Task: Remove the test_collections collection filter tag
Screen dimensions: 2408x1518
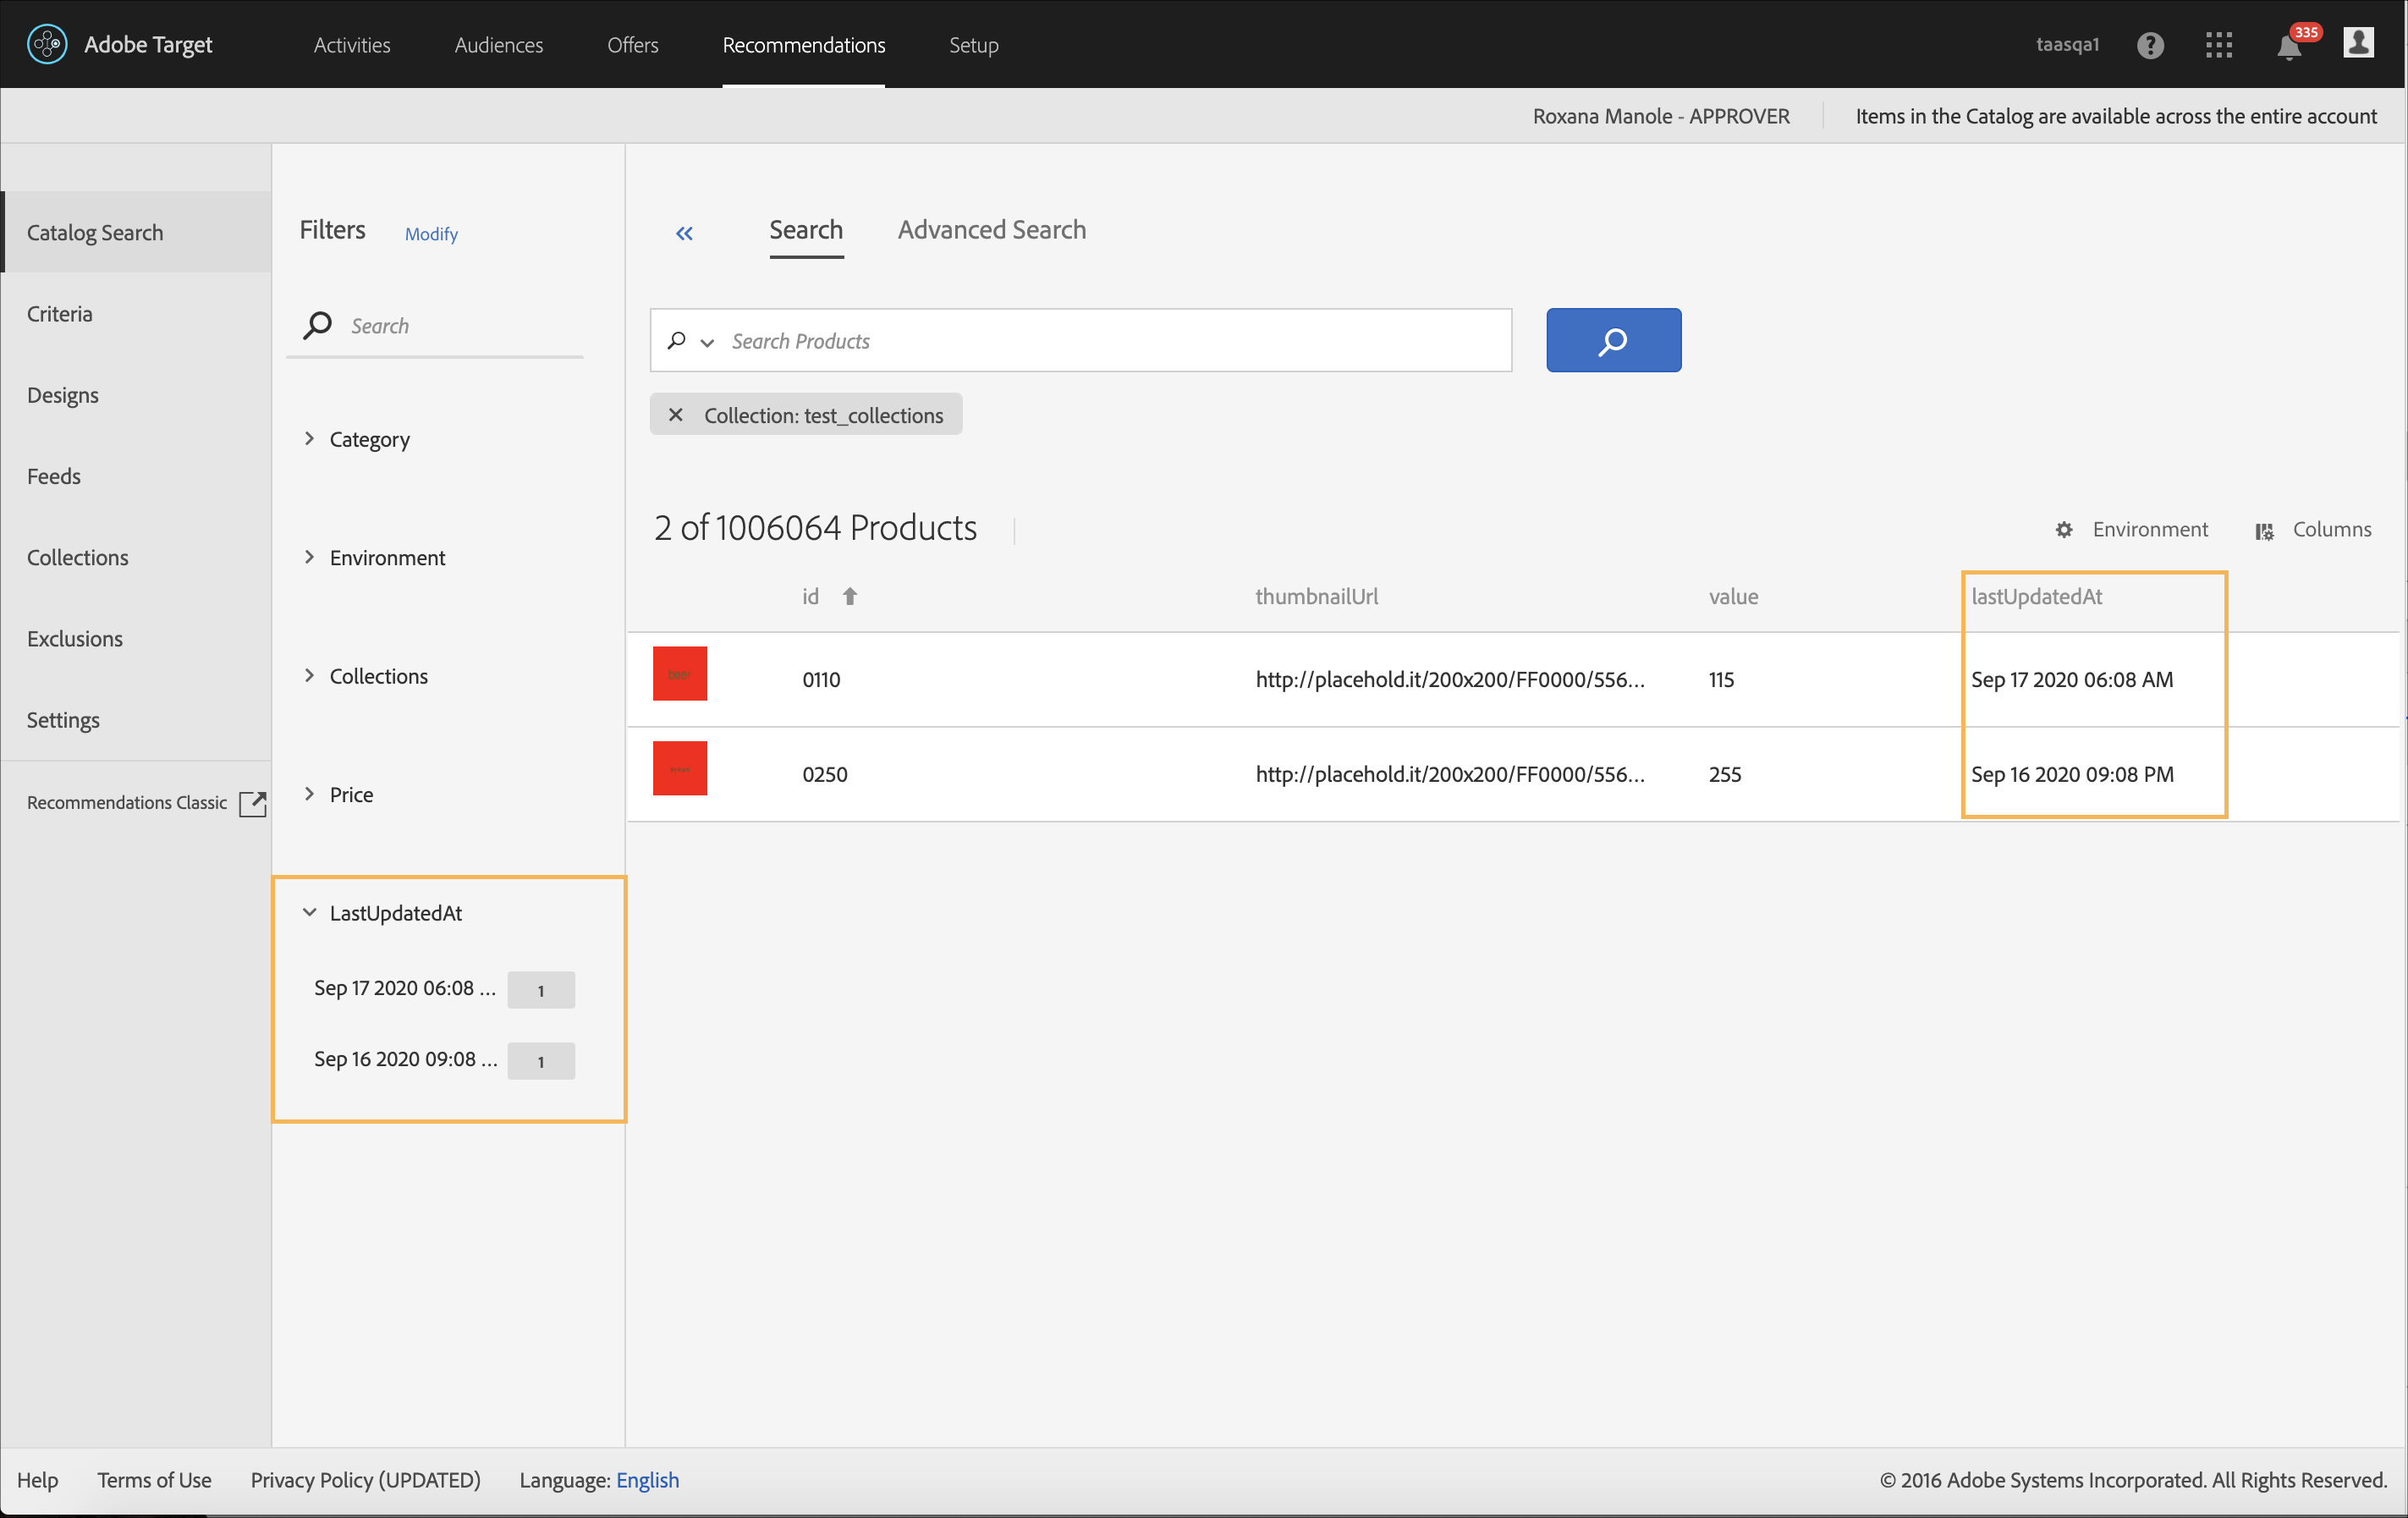Action: pos(676,415)
